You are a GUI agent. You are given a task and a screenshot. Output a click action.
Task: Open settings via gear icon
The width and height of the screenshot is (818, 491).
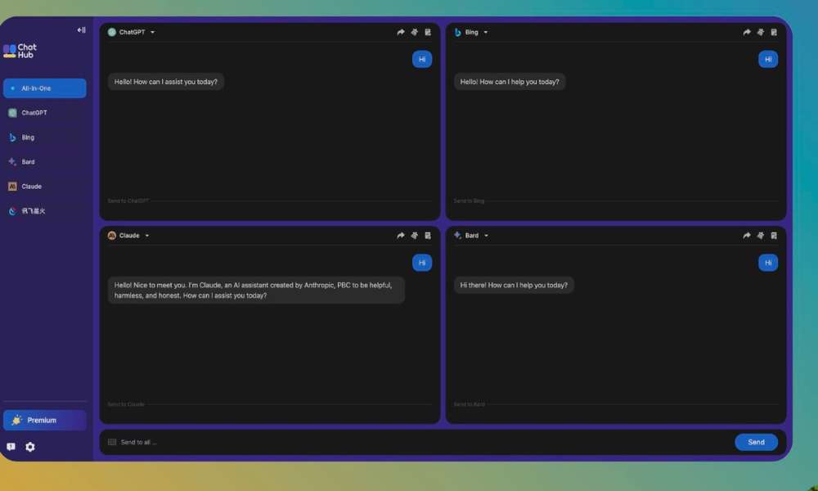pyautogui.click(x=30, y=447)
